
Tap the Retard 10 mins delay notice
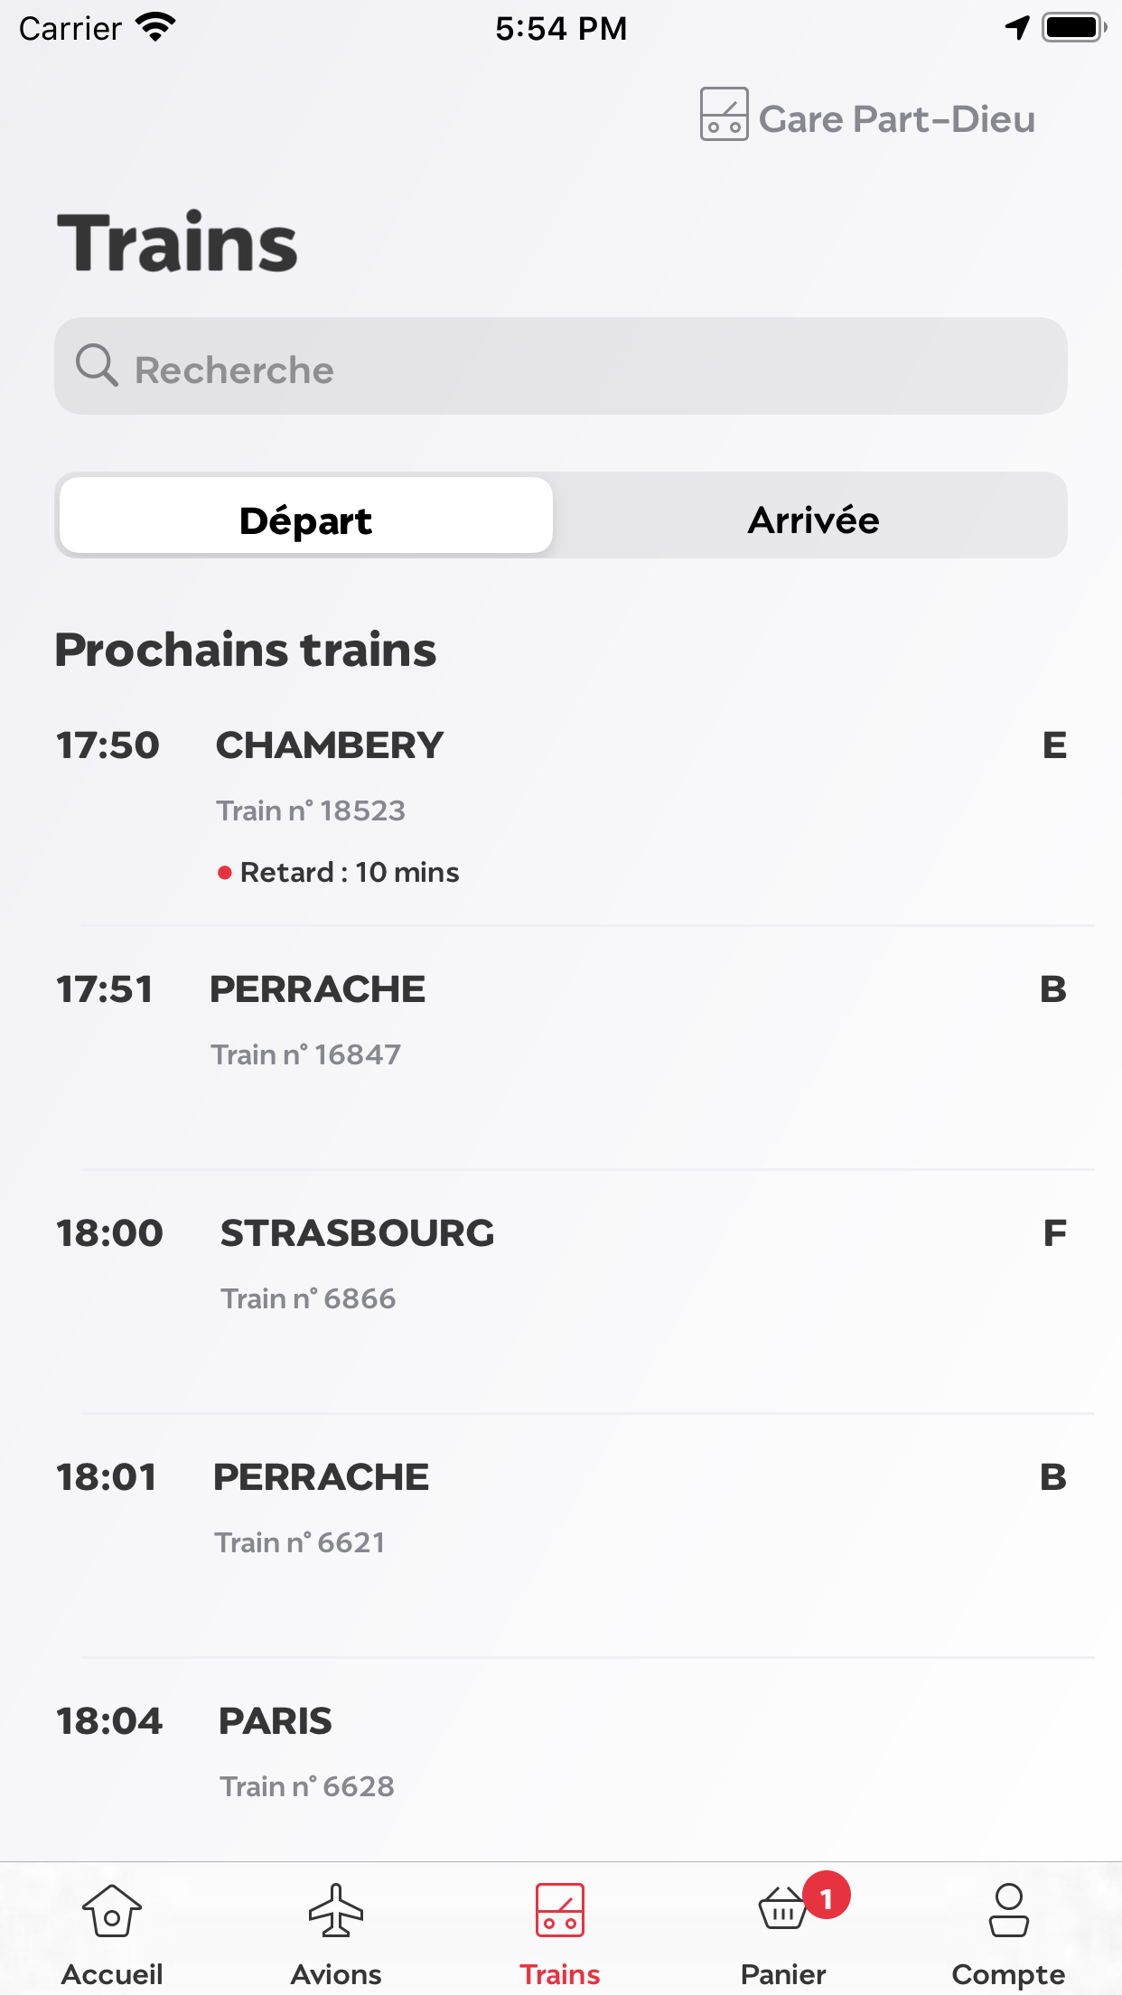click(349, 873)
